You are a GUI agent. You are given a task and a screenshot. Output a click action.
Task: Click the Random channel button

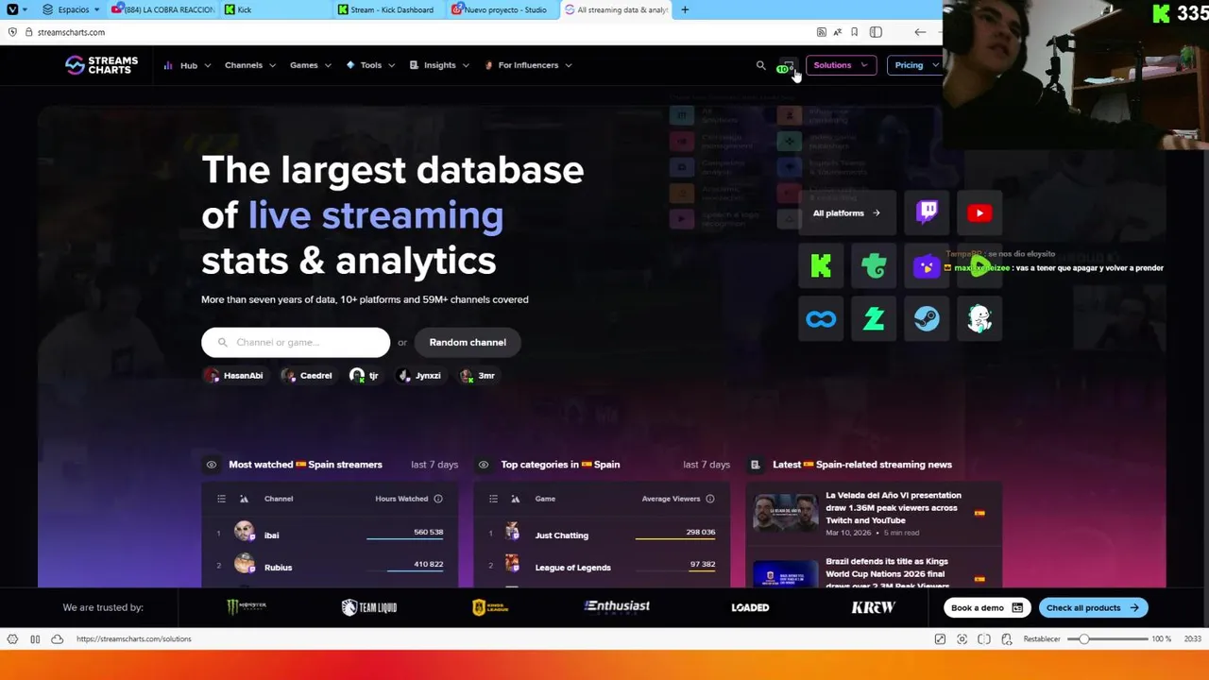468,342
